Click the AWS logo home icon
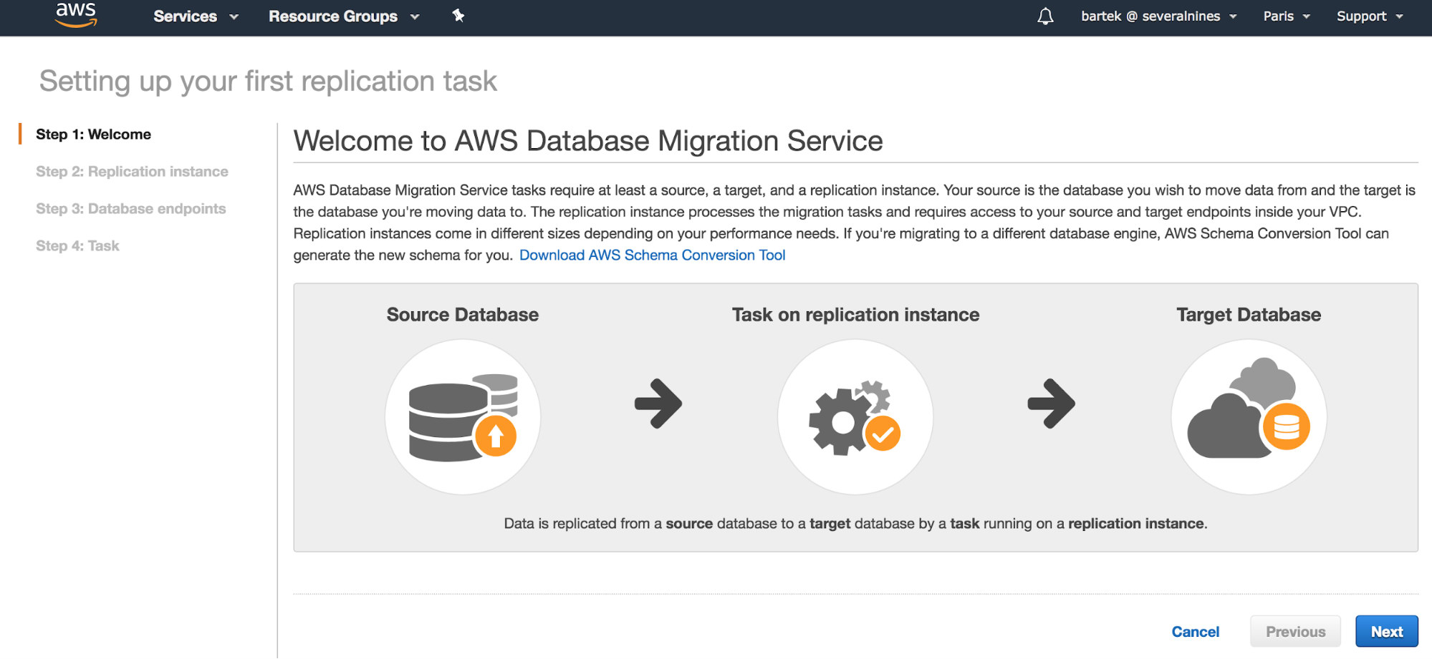1432x659 pixels. (76, 15)
